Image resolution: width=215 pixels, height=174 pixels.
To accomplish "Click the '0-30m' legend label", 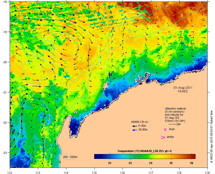I will (142, 126).
